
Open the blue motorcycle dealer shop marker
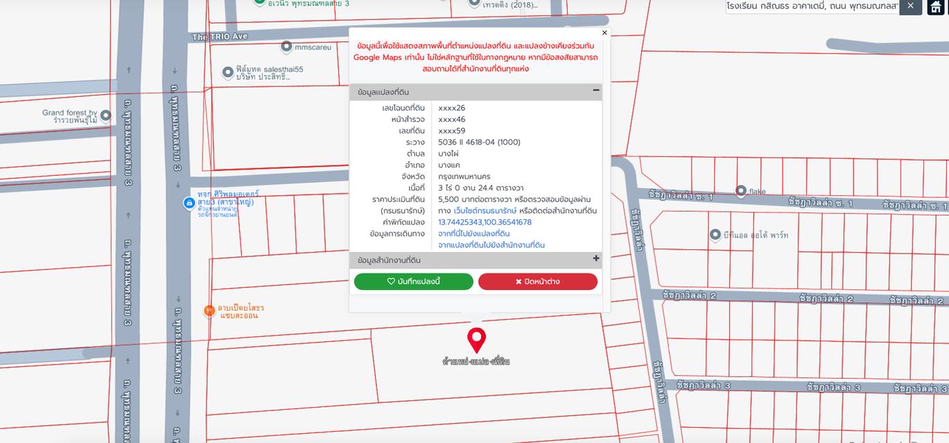click(x=189, y=203)
